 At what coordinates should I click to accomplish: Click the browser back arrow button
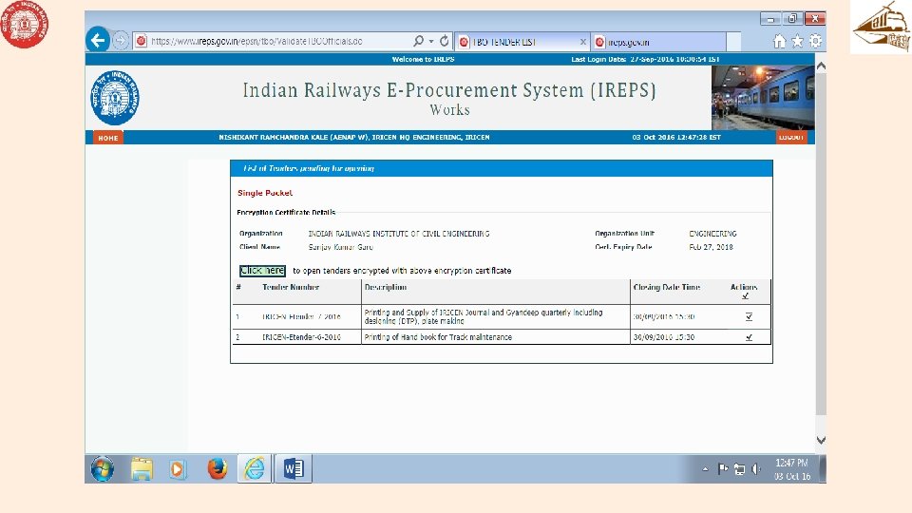(x=98, y=40)
